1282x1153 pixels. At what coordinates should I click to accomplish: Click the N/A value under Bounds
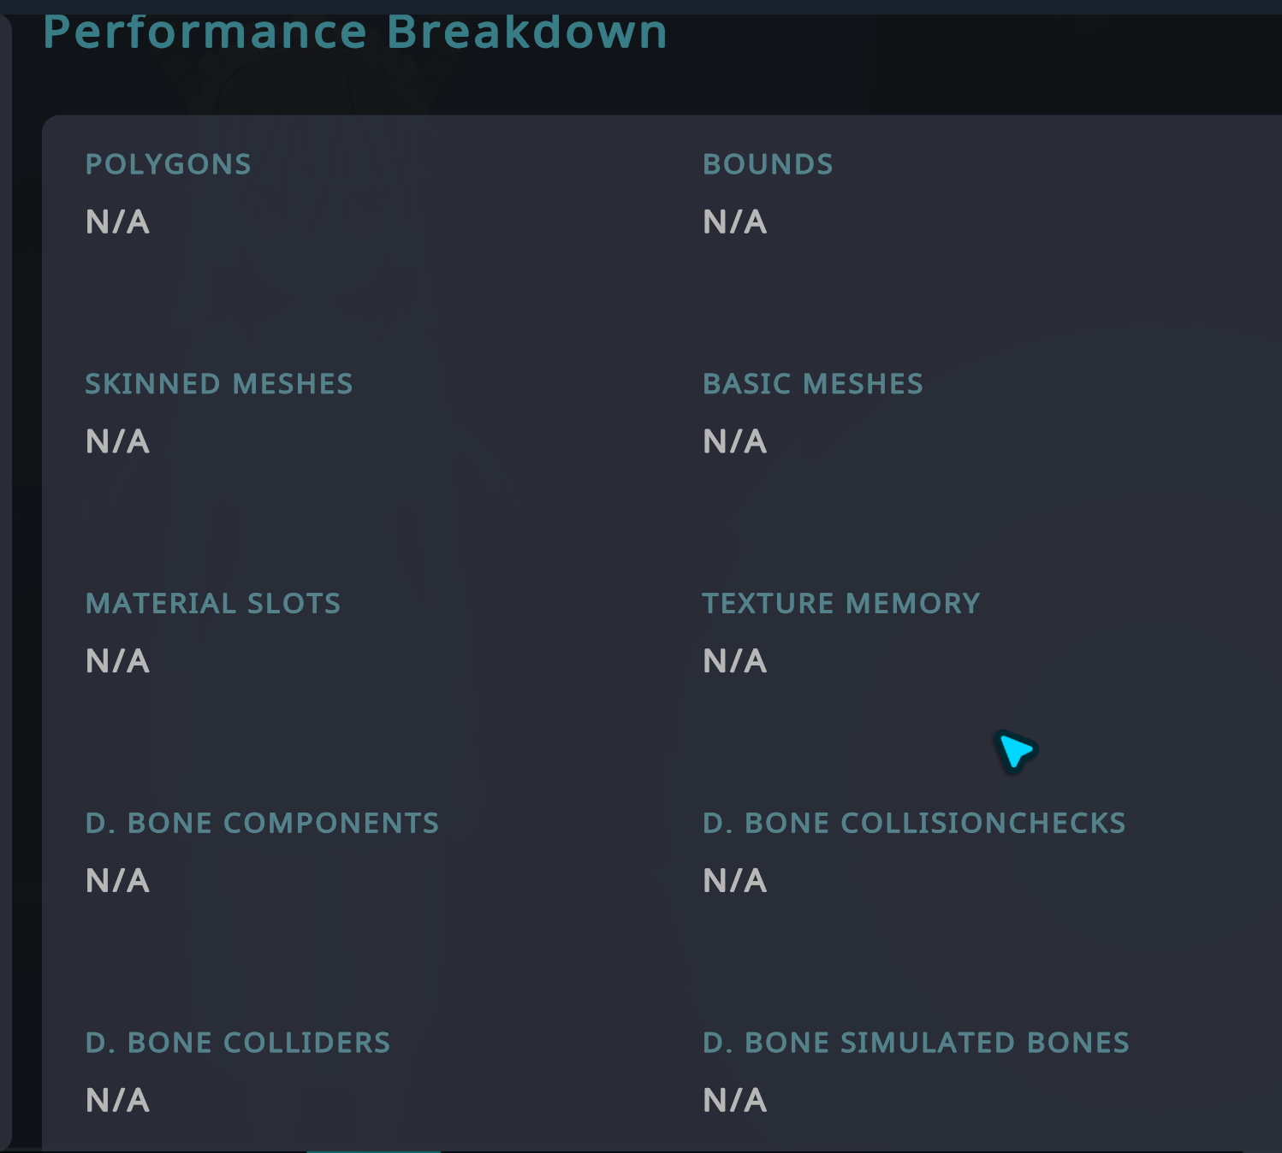(x=735, y=222)
